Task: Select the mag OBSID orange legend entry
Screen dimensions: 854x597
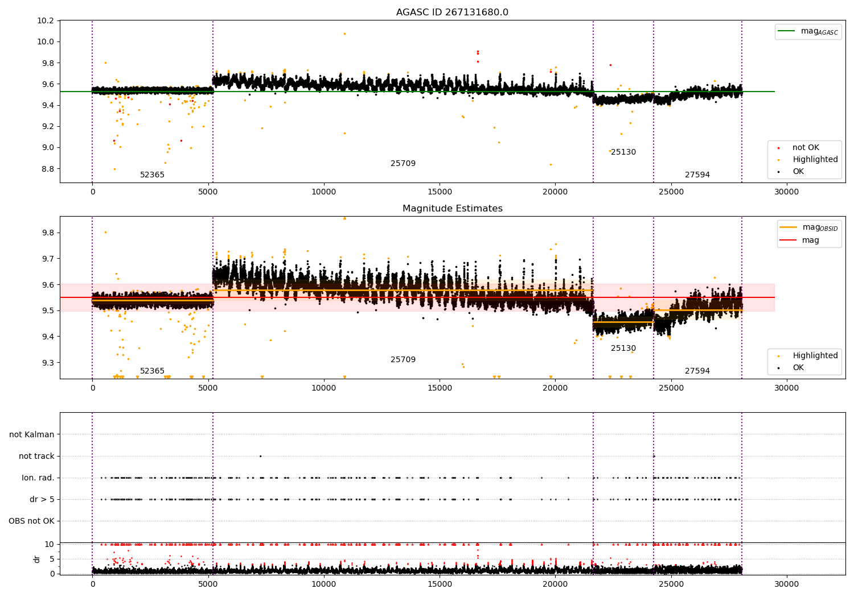Action: tap(808, 227)
